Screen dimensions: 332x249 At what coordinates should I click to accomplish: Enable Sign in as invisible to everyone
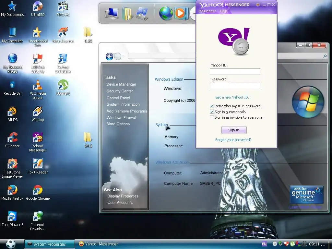point(212,117)
